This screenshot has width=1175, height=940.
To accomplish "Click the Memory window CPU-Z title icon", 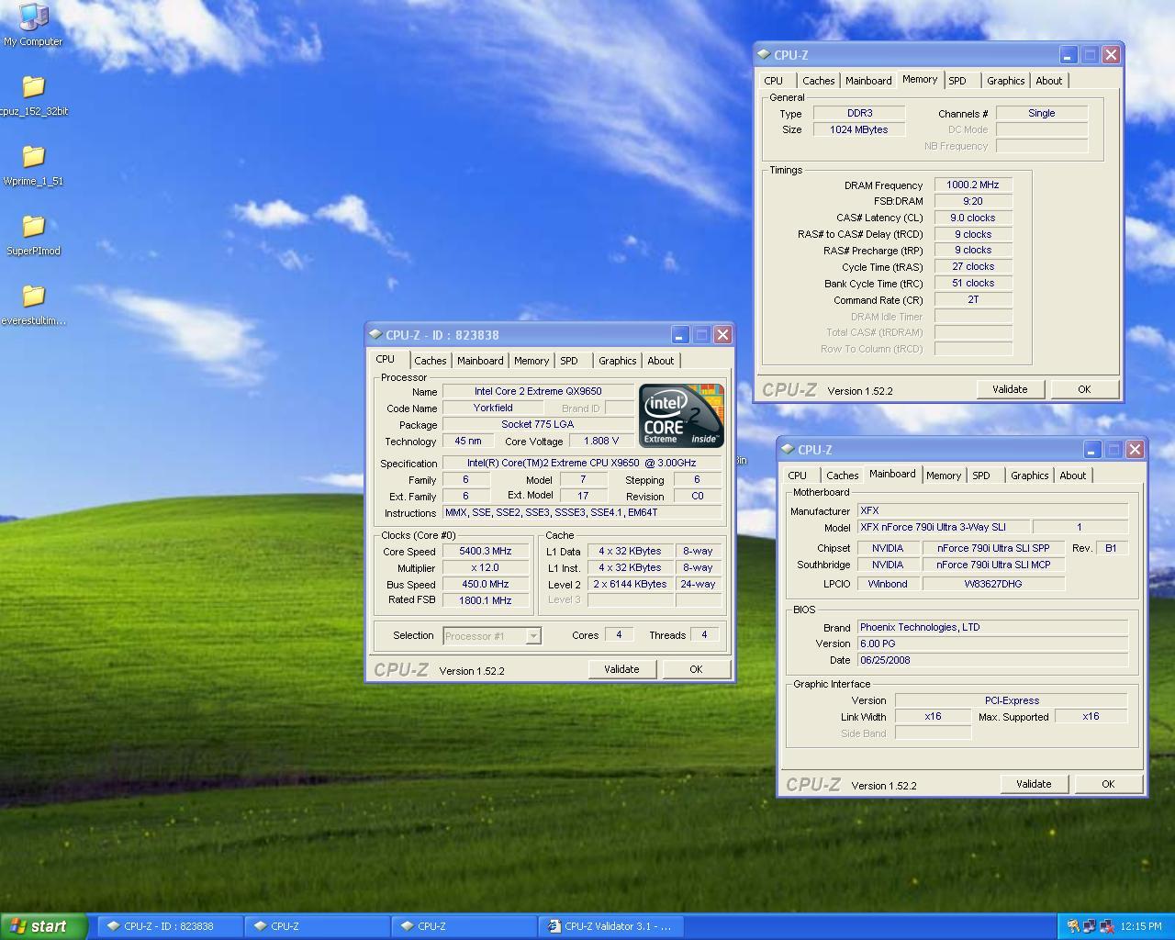I will [x=764, y=55].
